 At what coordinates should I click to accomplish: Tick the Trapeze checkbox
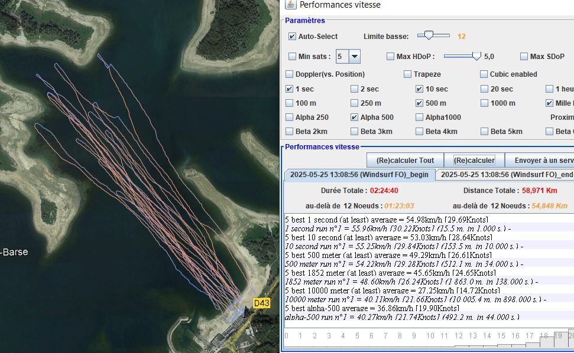coord(408,74)
